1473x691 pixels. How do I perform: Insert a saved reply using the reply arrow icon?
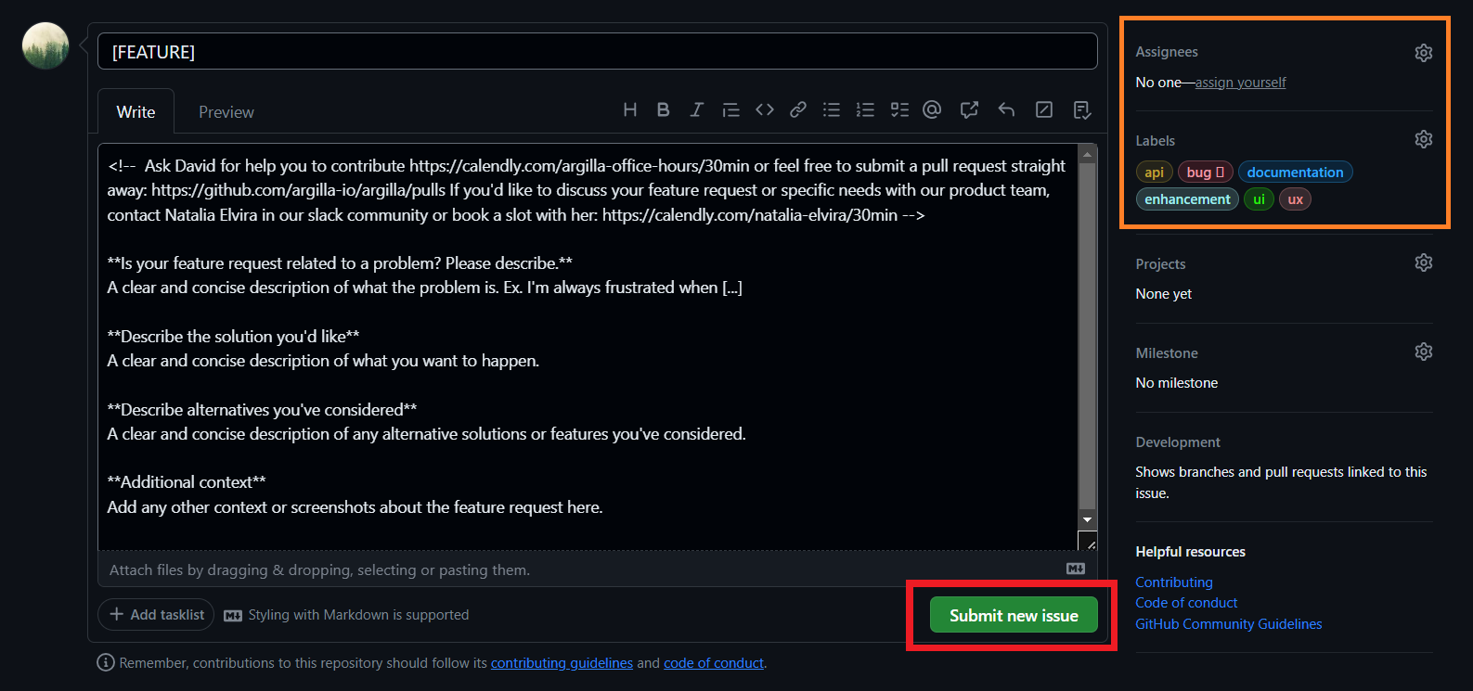1006,110
